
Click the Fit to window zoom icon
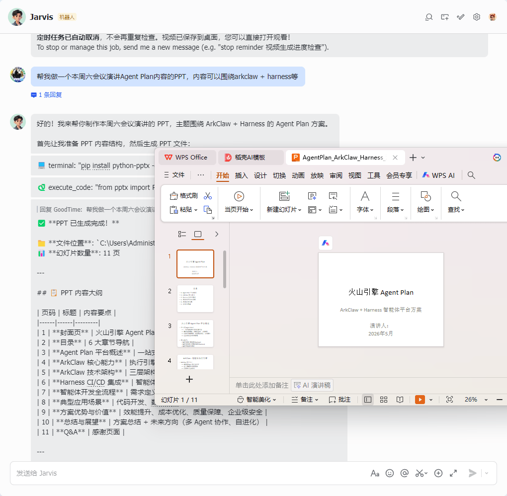click(x=449, y=400)
